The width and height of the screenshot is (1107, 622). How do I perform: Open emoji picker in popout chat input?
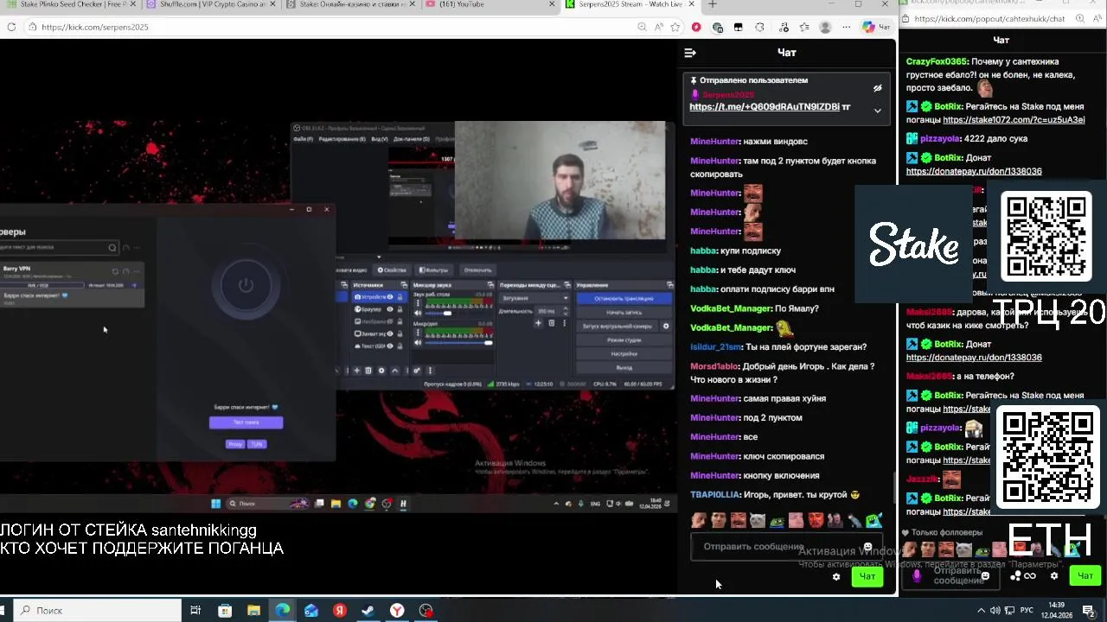click(985, 576)
